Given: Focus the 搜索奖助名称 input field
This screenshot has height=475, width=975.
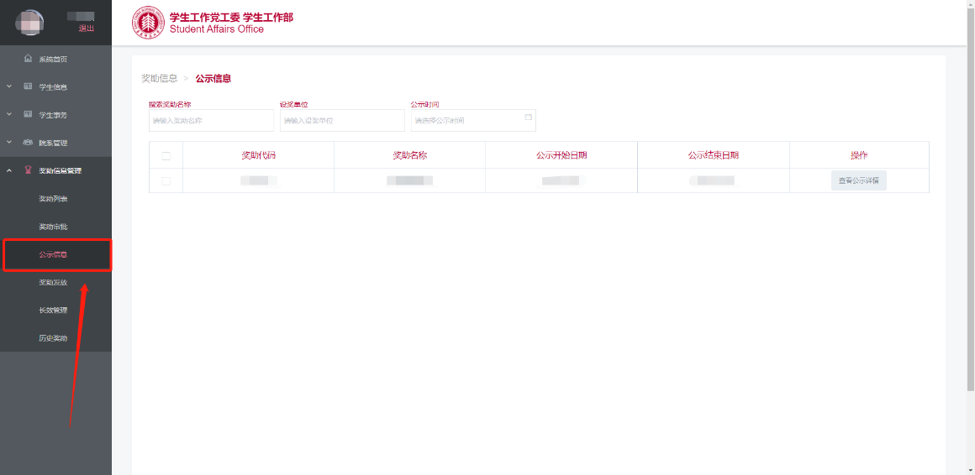Looking at the screenshot, I should pyautogui.click(x=211, y=121).
